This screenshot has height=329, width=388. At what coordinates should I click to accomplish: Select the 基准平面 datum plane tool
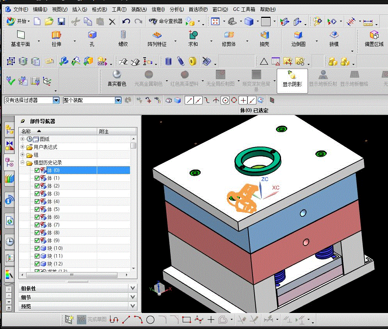click(x=21, y=39)
